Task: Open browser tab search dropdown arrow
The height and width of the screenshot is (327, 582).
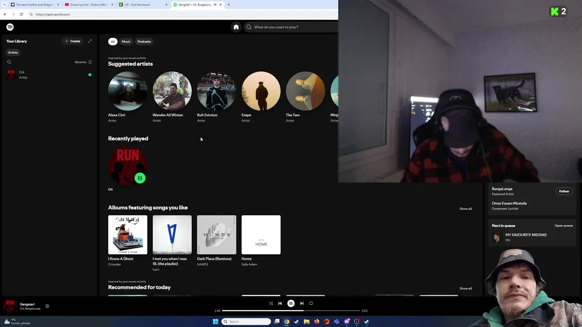Action: pos(5,5)
